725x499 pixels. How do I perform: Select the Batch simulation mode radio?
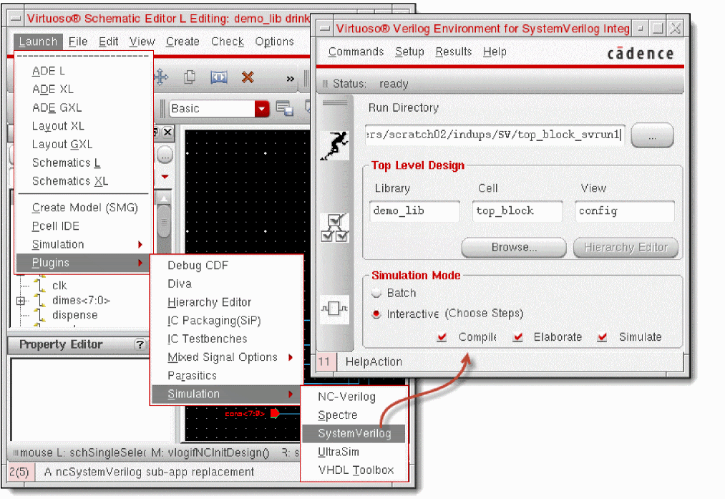(376, 293)
